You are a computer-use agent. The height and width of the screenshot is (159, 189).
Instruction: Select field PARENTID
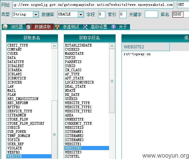tap(73, 62)
